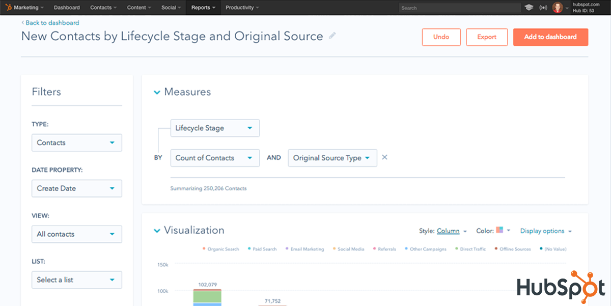The width and height of the screenshot is (611, 306).
Task: Click the user avatar in the top bar
Action: (x=558, y=7)
